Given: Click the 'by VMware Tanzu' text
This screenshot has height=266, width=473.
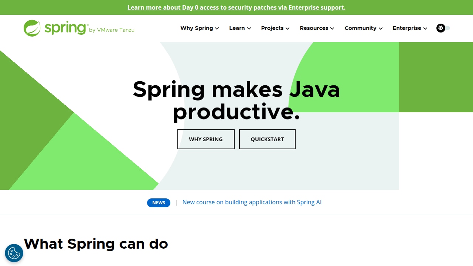Looking at the screenshot, I should (x=112, y=30).
